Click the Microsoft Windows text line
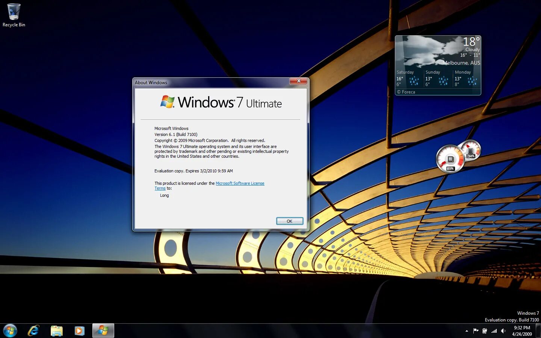The width and height of the screenshot is (541, 338). (171, 128)
